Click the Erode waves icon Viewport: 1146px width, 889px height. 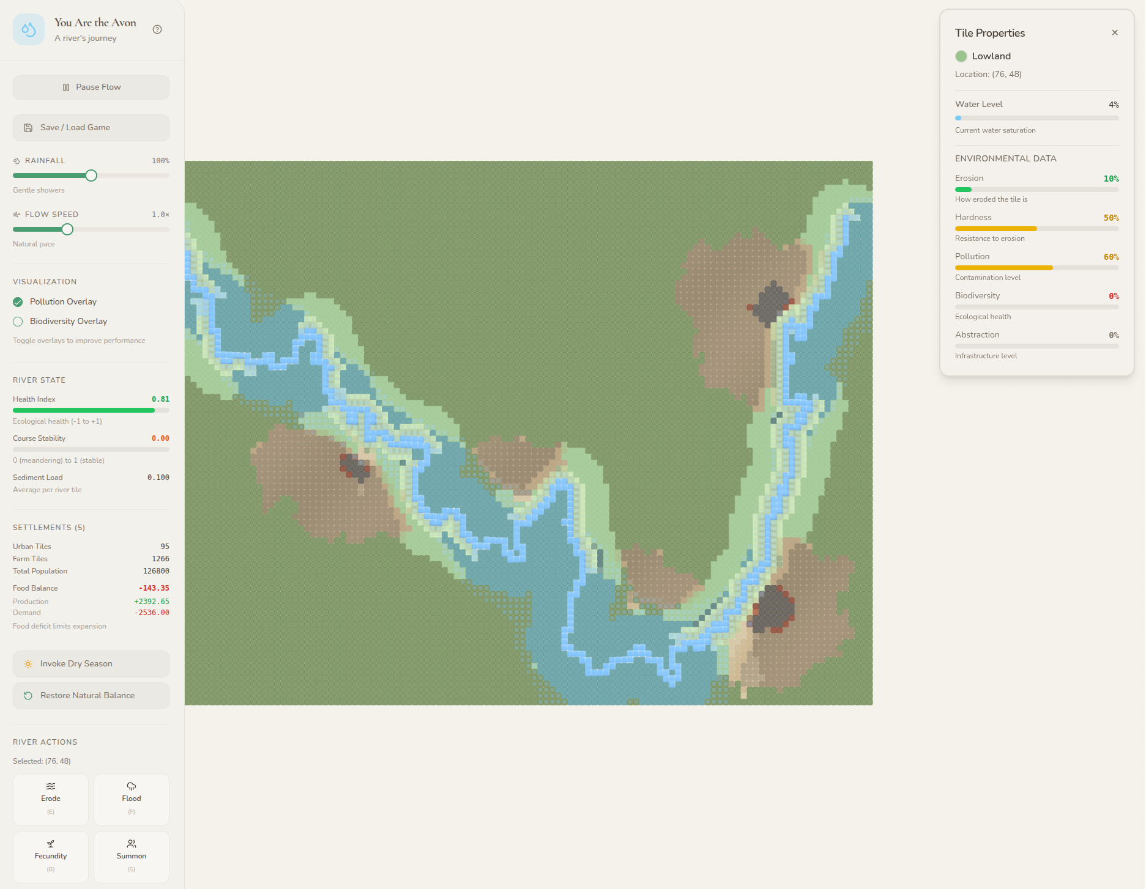pos(51,786)
